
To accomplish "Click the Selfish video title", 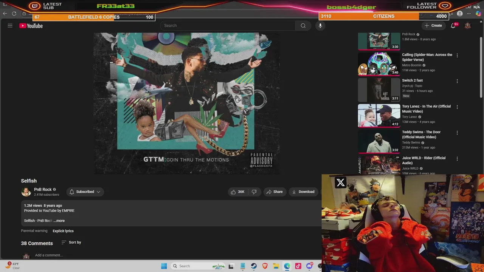I will (x=29, y=181).
